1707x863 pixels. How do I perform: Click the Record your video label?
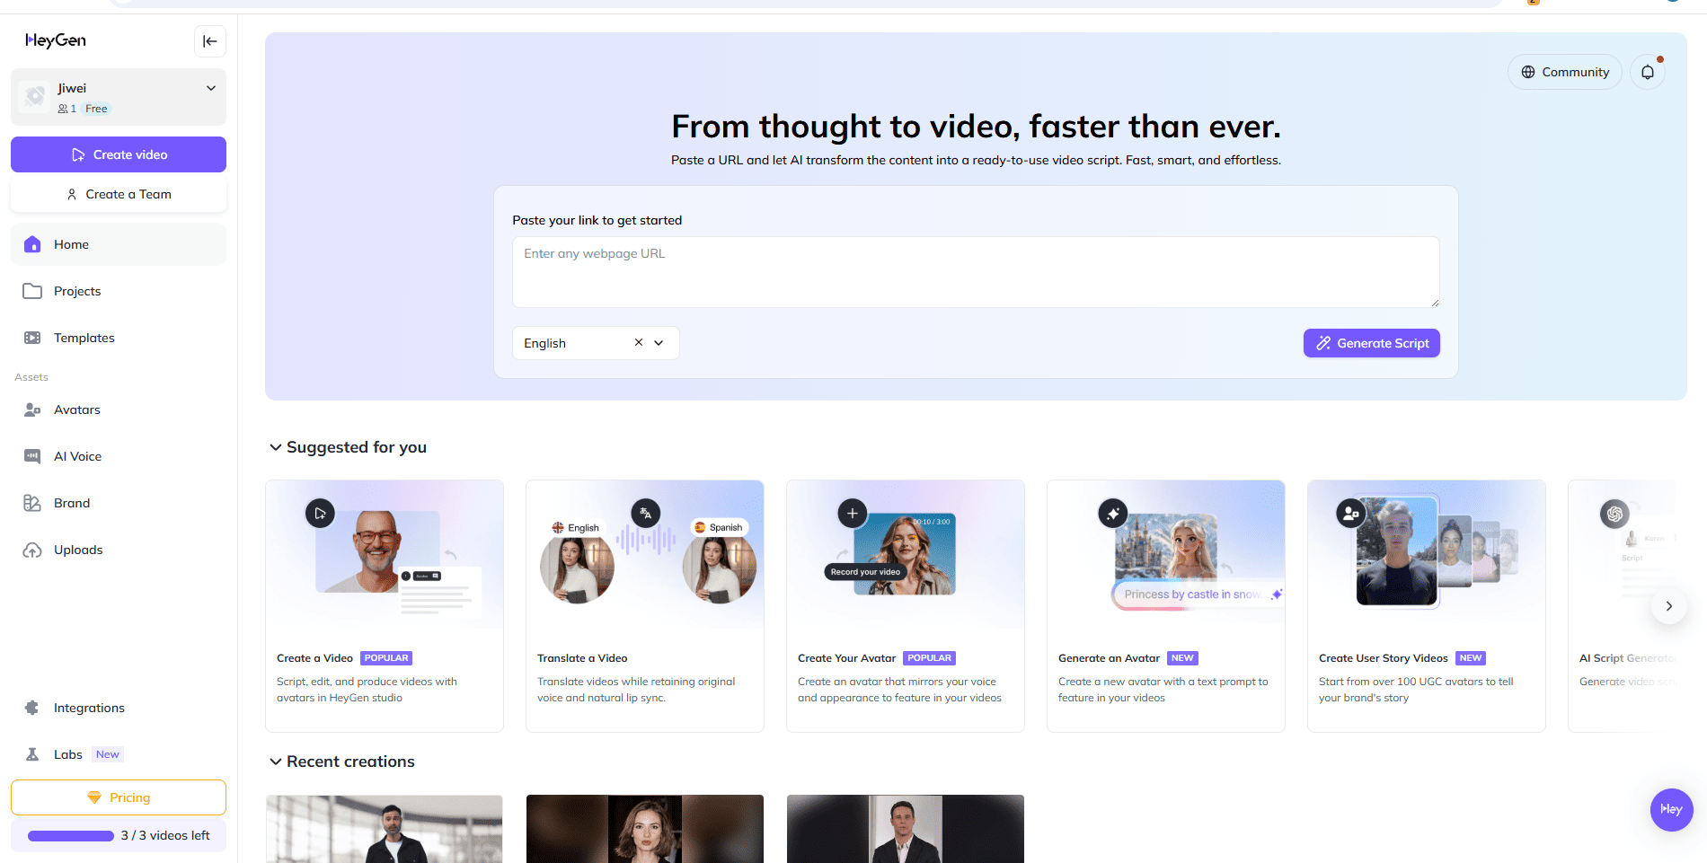(x=865, y=572)
